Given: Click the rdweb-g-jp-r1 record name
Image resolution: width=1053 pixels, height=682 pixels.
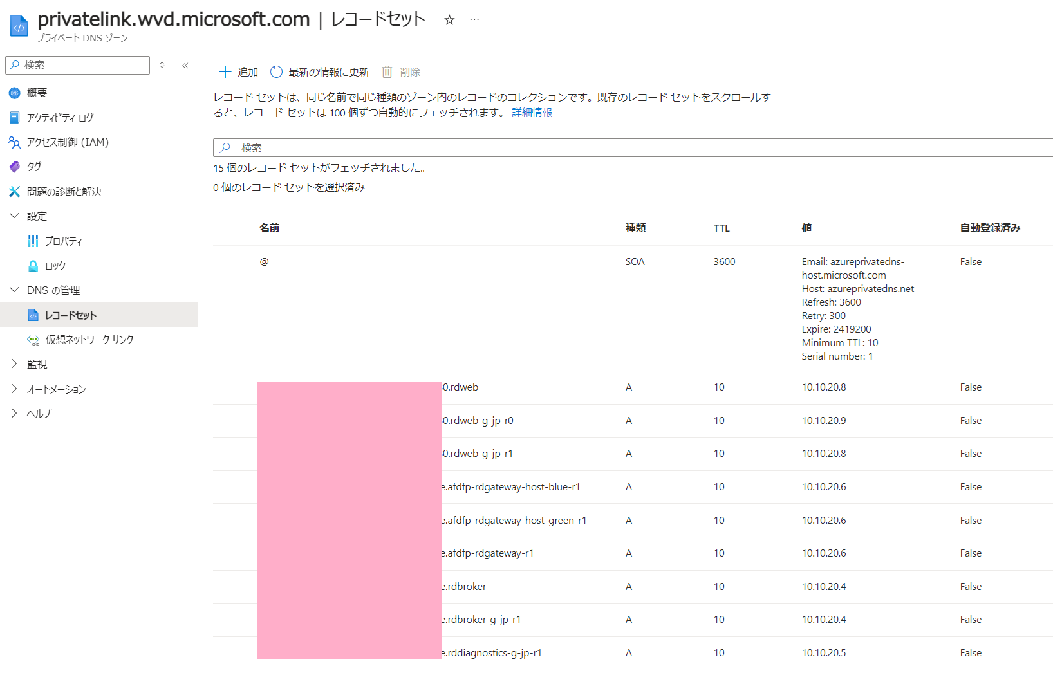Looking at the screenshot, I should (477, 454).
